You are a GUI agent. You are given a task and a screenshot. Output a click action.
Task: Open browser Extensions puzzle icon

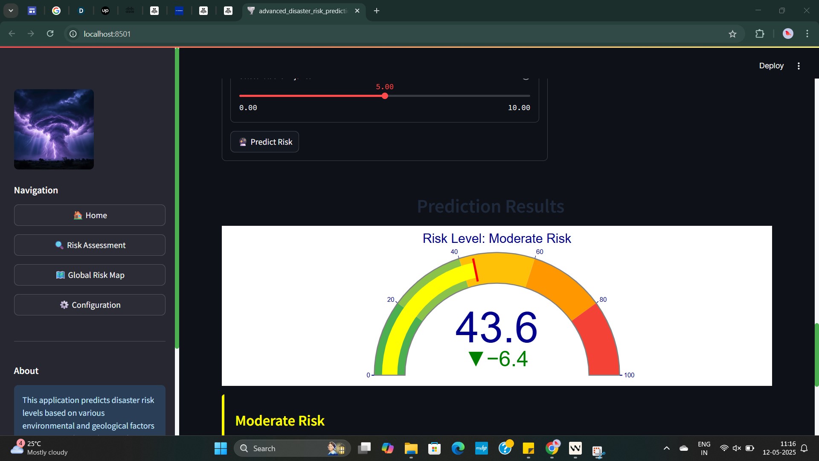pos(760,34)
